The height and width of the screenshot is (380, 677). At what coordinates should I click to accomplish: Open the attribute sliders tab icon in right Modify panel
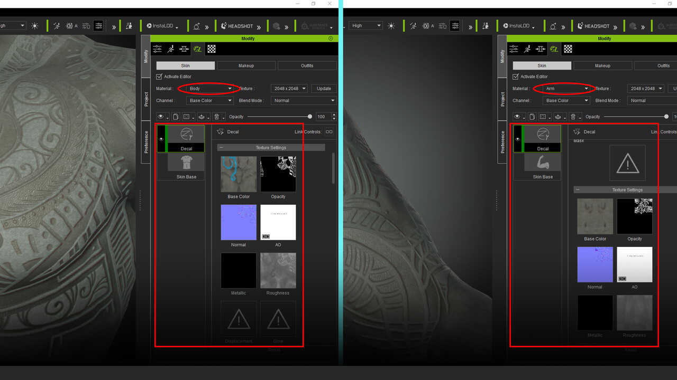pos(514,49)
